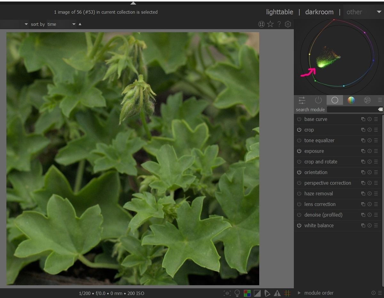
Task: Click multi-instance icon for lens correction
Action: pyautogui.click(x=363, y=204)
